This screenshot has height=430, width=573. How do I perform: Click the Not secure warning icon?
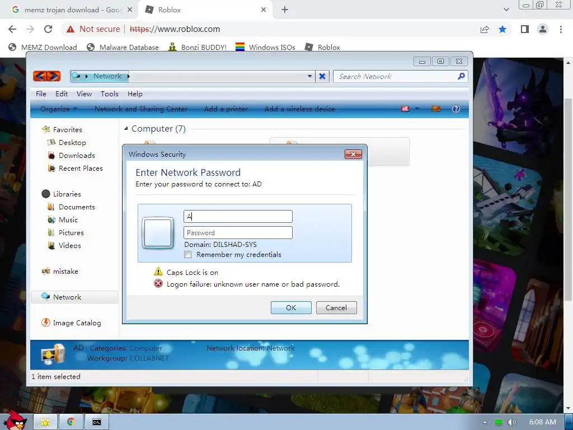pyautogui.click(x=71, y=29)
